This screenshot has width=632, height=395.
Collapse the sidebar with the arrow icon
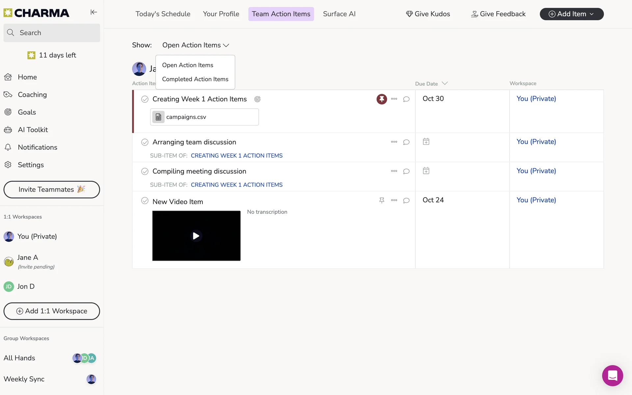click(94, 12)
